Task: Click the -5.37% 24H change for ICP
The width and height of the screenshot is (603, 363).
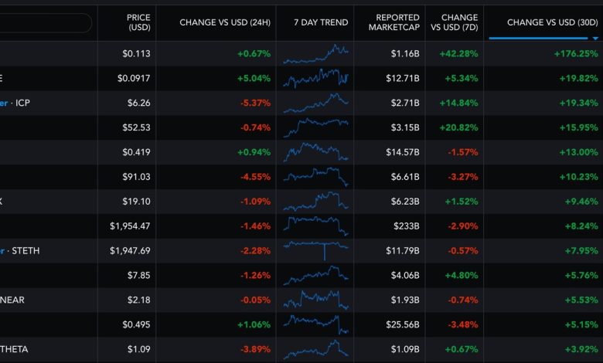Action: (254, 103)
